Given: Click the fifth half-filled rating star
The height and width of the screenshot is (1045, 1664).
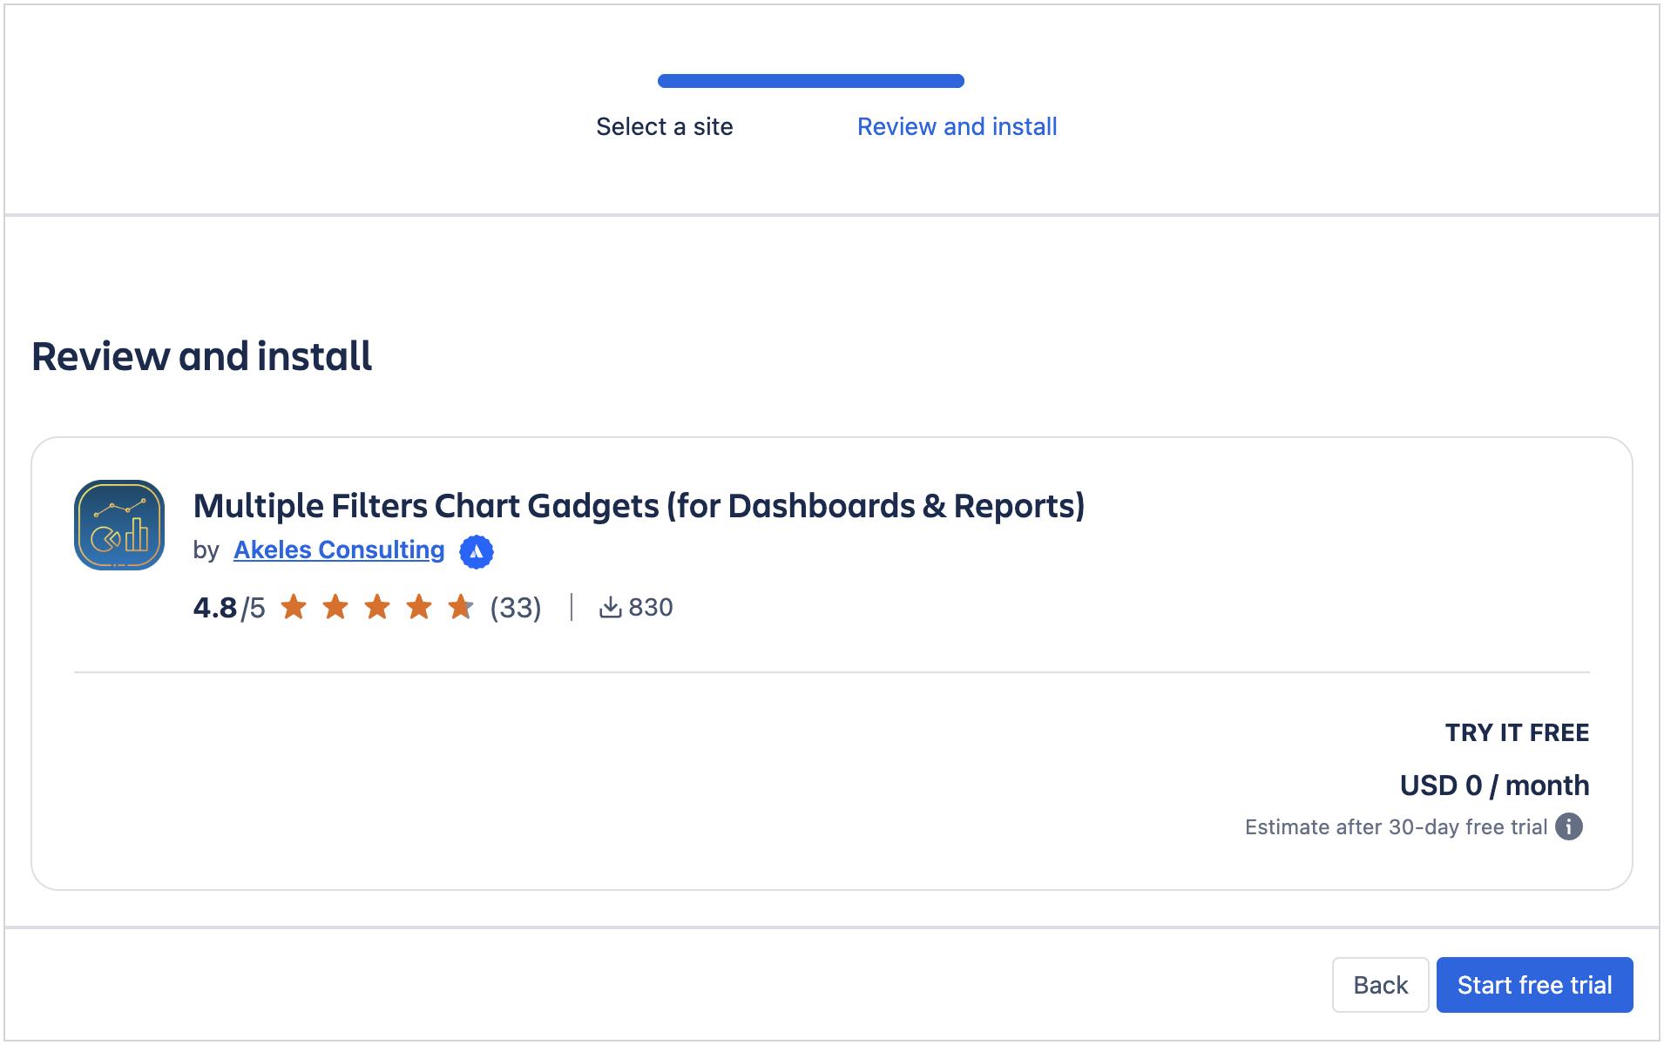Looking at the screenshot, I should coord(461,606).
